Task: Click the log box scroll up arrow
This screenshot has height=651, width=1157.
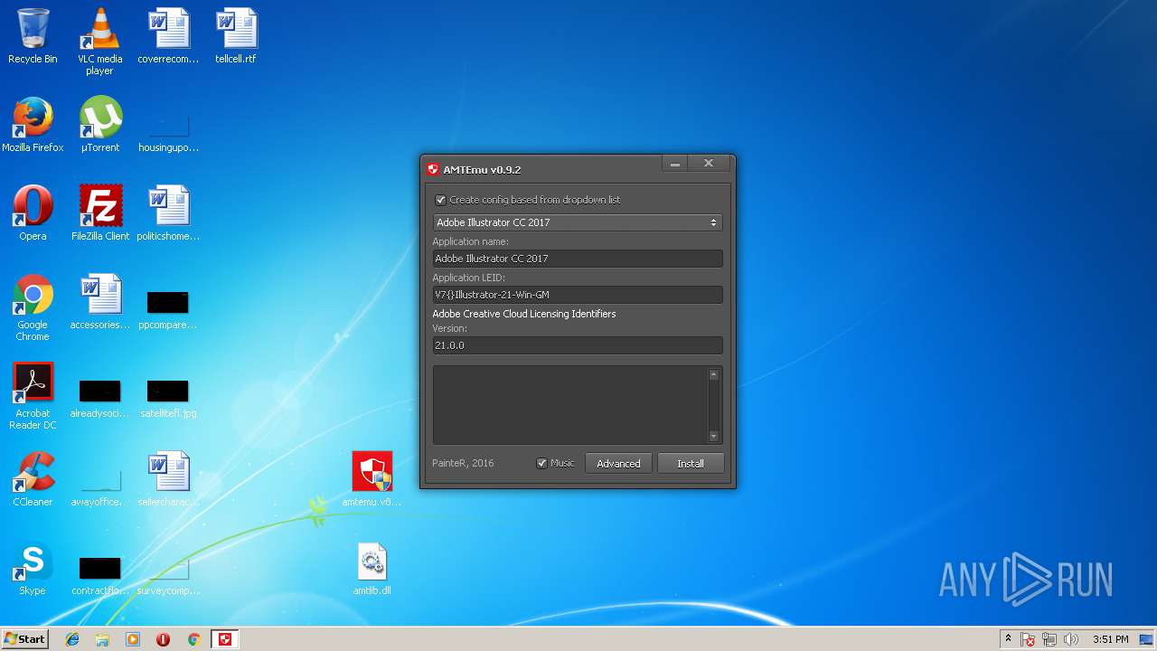Action: click(x=714, y=373)
